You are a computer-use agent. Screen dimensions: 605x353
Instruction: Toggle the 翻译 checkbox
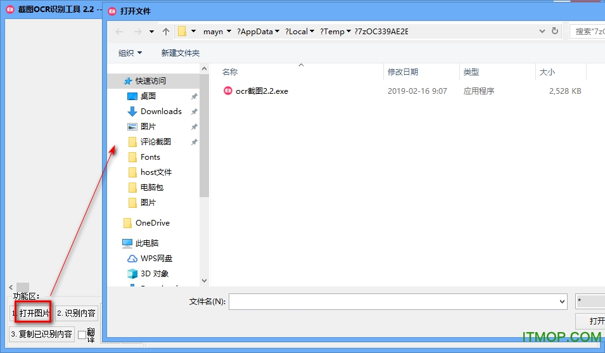(82, 334)
